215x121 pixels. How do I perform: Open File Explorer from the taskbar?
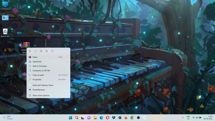pos(95,118)
